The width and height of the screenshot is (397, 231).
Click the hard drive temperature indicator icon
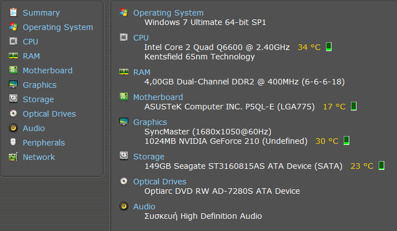pyautogui.click(x=381, y=165)
